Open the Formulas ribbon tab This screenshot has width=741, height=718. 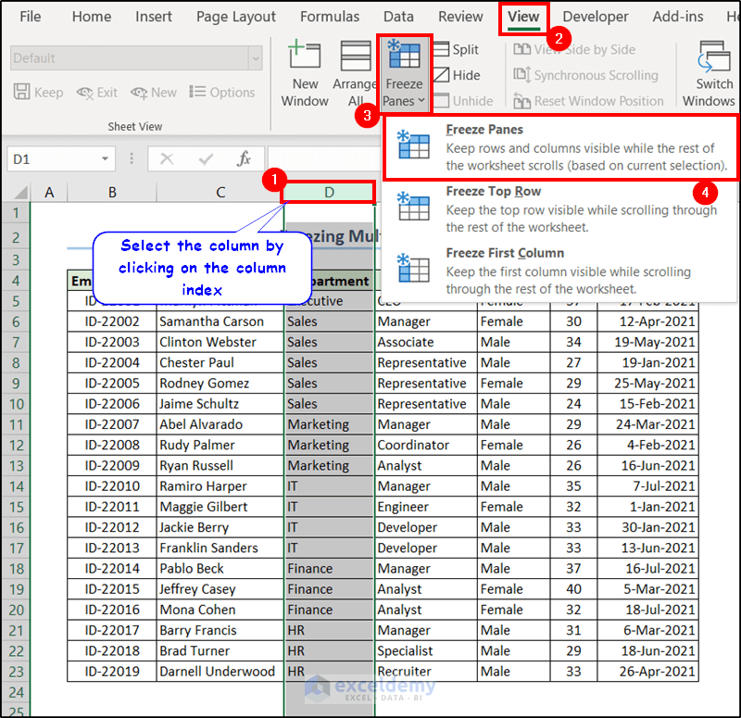pyautogui.click(x=330, y=16)
